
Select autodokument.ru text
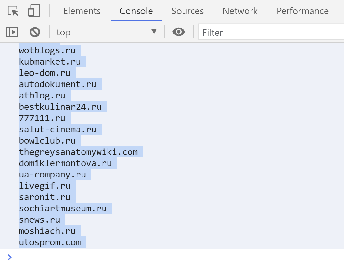pos(57,84)
